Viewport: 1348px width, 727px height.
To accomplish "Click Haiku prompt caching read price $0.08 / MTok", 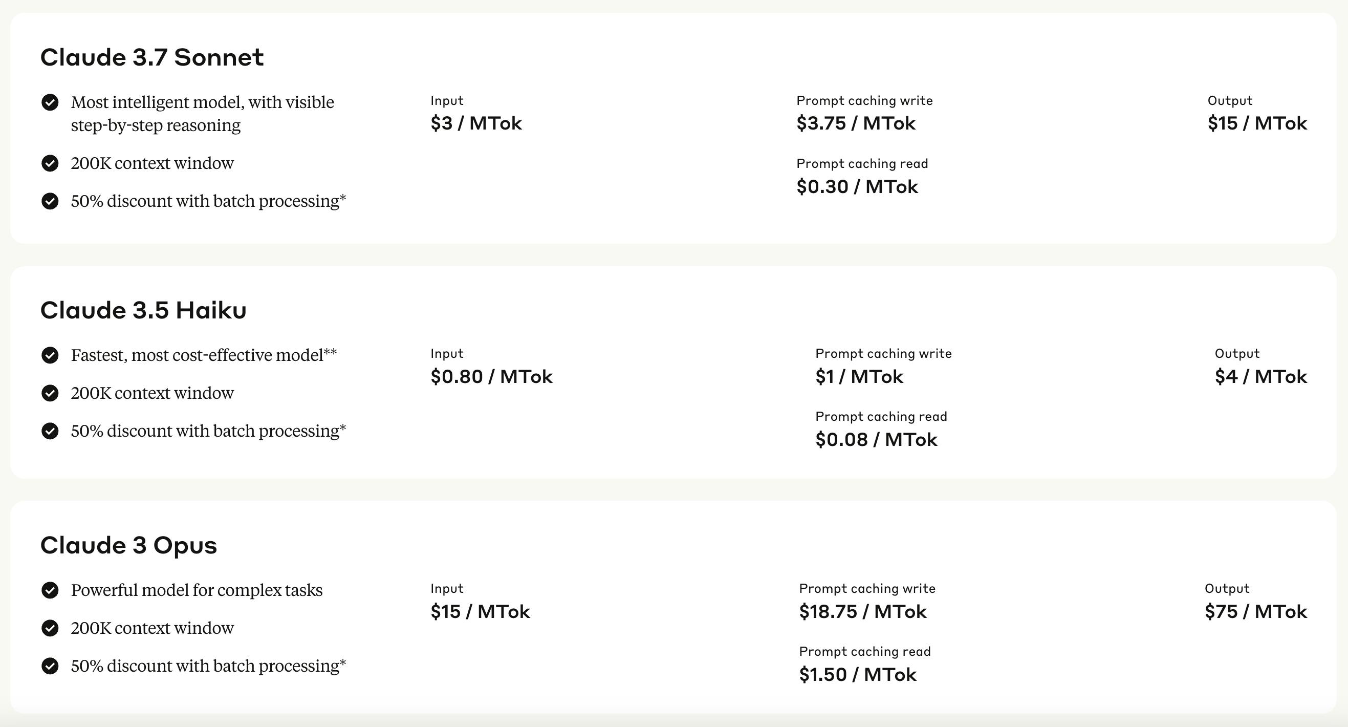I will (x=876, y=440).
